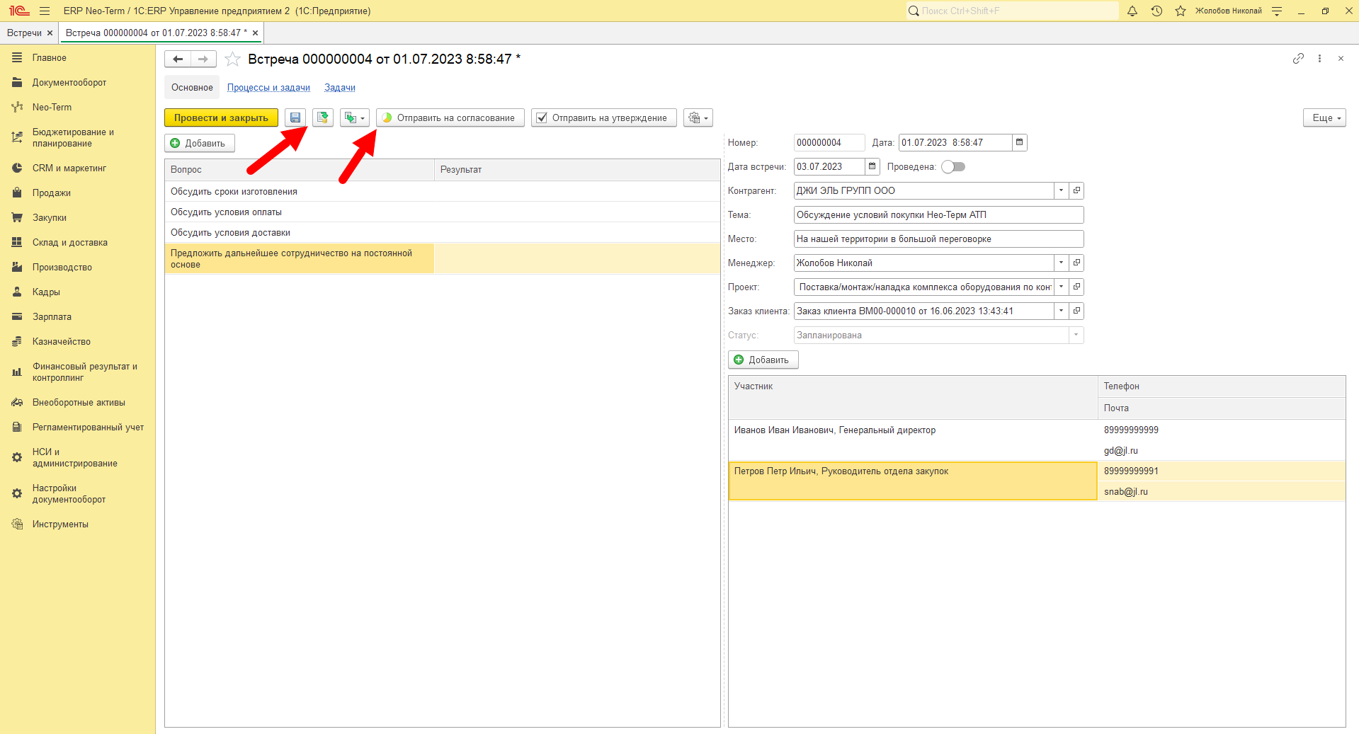This screenshot has height=734, width=1359.
Task: Open the calendar picker for Дата
Action: (1020, 142)
